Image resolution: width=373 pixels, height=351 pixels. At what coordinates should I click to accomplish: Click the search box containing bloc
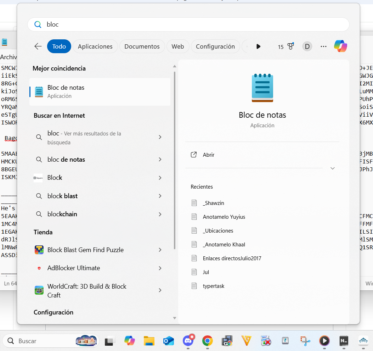[x=188, y=24]
